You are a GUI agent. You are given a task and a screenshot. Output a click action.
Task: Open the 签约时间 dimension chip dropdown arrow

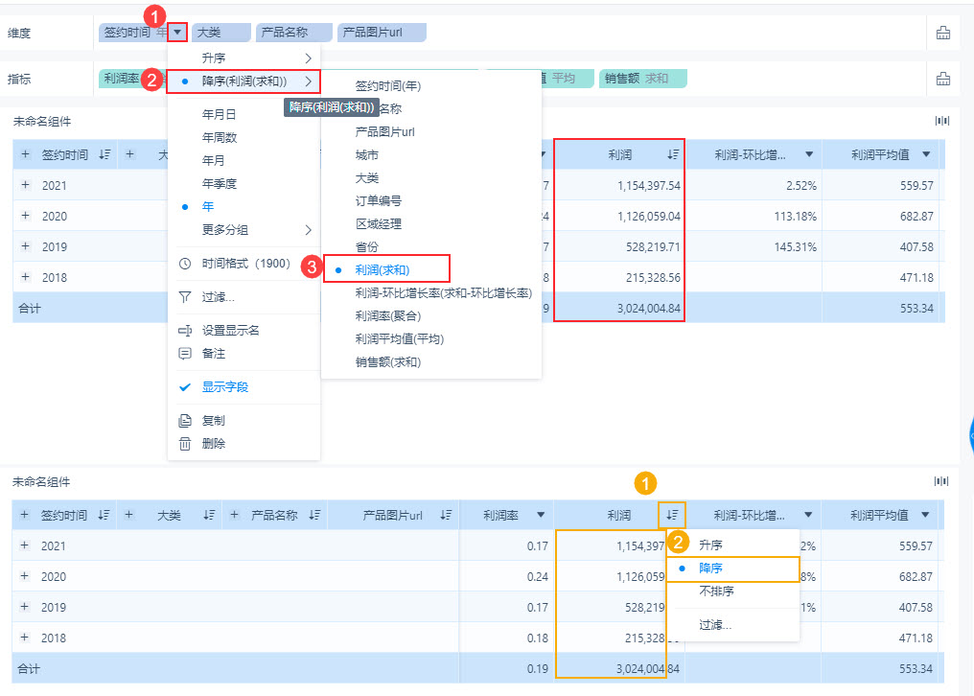pos(177,33)
